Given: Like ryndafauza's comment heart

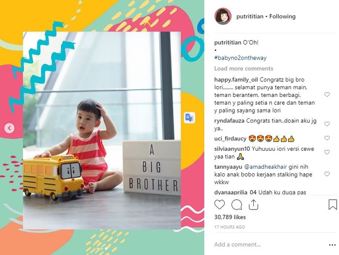Looking at the screenshot, I should pos(327,124).
